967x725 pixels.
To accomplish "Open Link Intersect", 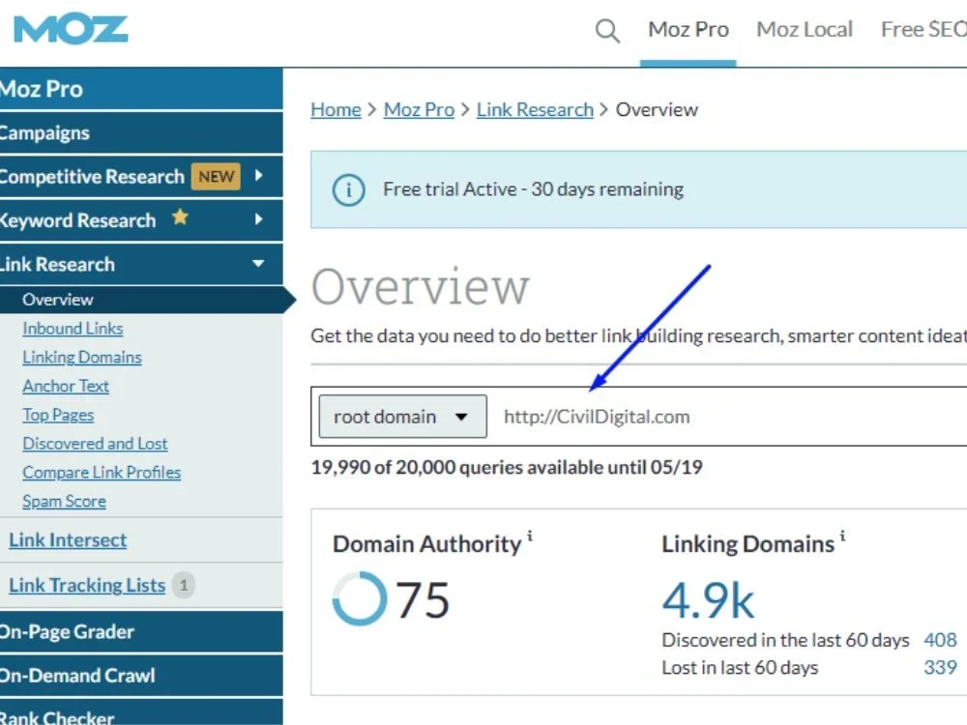I will 68,540.
